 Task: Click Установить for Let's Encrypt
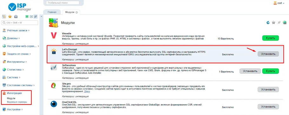268,54
